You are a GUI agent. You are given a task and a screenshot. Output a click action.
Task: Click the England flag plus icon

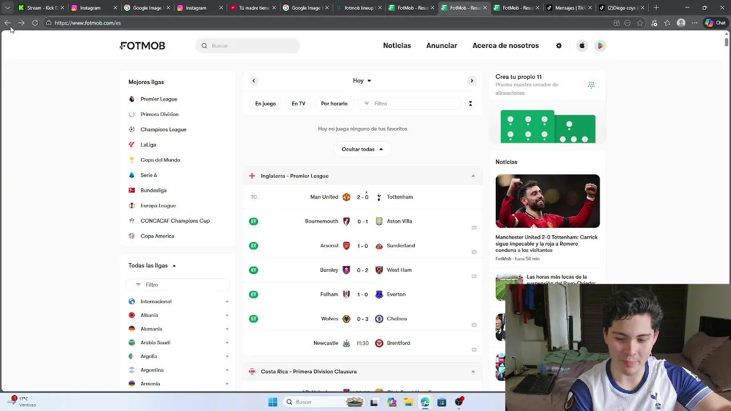pyautogui.click(x=252, y=176)
